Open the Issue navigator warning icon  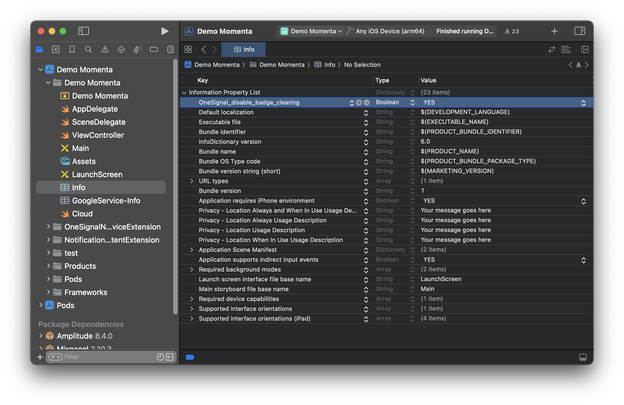pyautogui.click(x=105, y=49)
